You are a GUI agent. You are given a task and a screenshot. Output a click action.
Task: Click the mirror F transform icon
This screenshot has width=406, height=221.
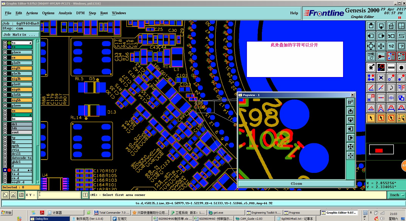tap(401, 88)
